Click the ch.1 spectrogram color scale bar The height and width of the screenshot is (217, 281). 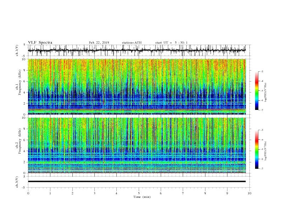click(257, 91)
